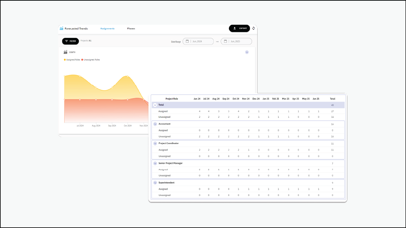Click the filter lines icon
This screenshot has width=406, height=228.
(x=67, y=41)
